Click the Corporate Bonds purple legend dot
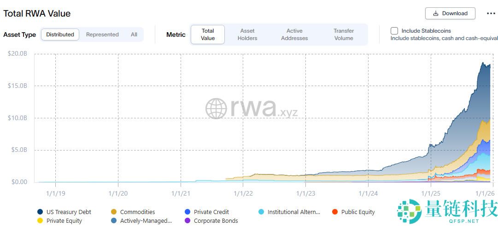498x226 pixels. [x=187, y=221]
